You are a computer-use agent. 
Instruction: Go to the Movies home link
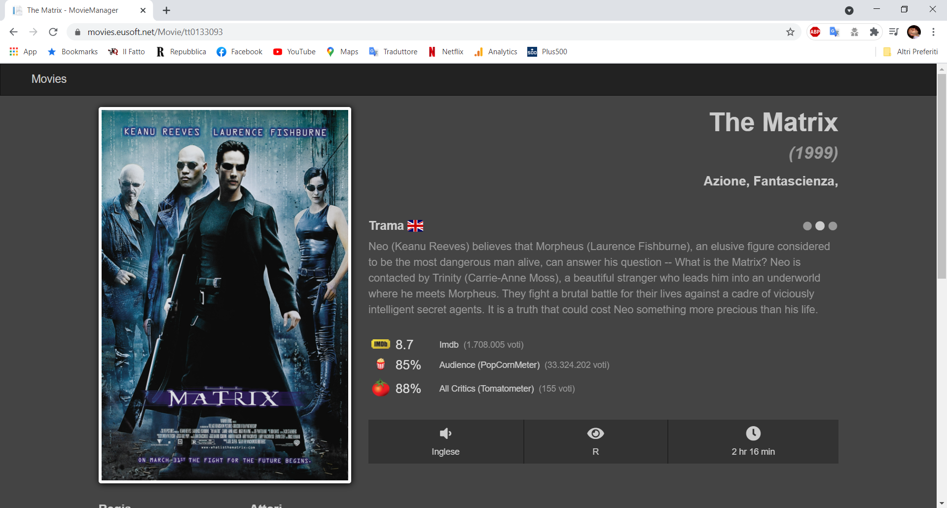click(x=49, y=79)
